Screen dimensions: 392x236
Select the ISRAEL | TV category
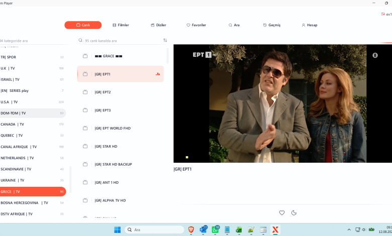33,79
